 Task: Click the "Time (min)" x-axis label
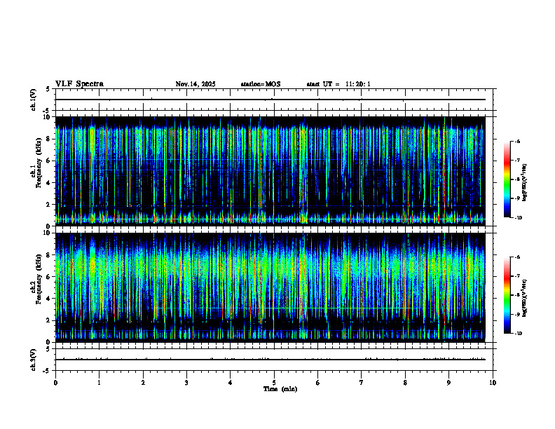click(x=280, y=389)
